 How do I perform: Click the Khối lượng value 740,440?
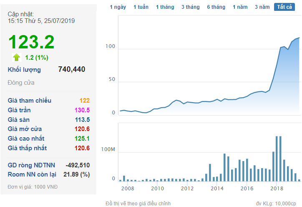click(x=71, y=69)
